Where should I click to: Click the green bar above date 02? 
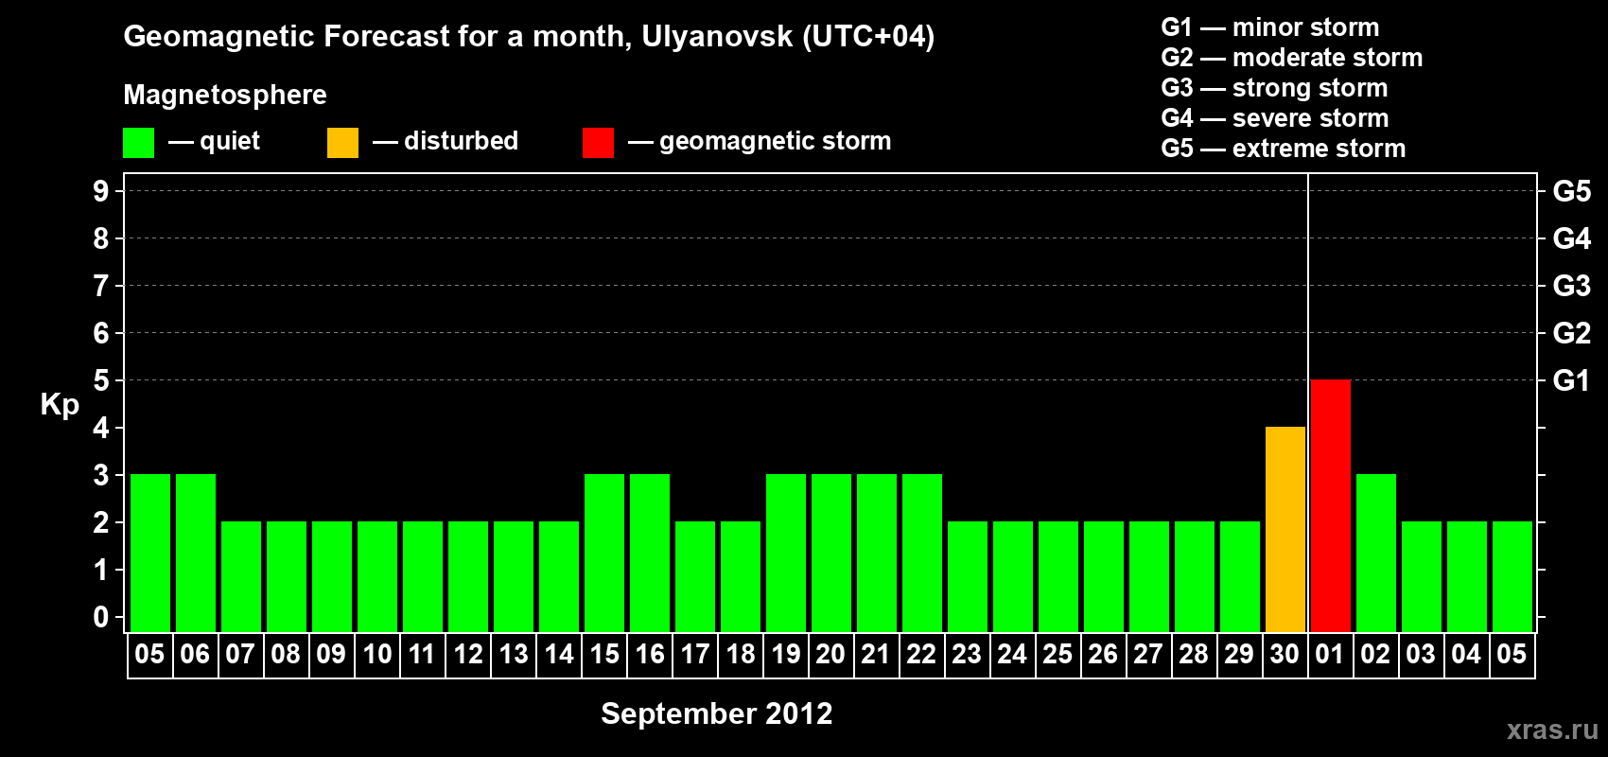(x=1375, y=553)
